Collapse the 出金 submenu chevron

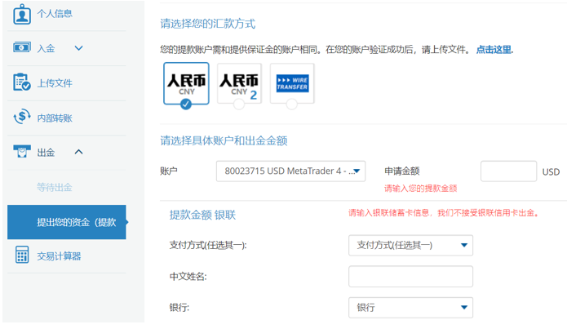pyautogui.click(x=79, y=152)
